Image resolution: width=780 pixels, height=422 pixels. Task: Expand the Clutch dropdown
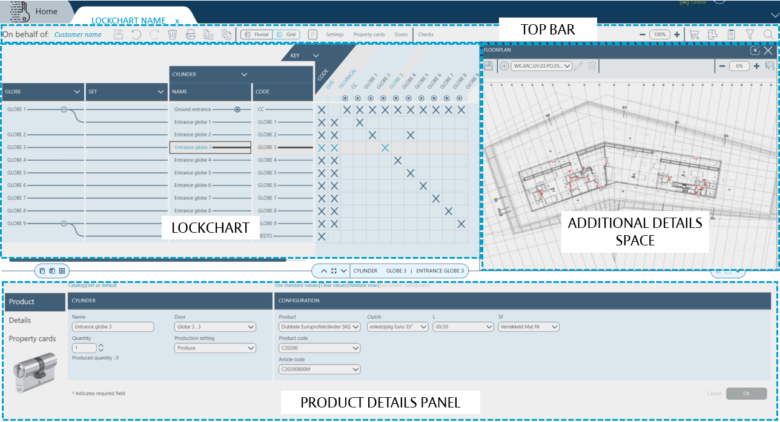pyautogui.click(x=397, y=327)
